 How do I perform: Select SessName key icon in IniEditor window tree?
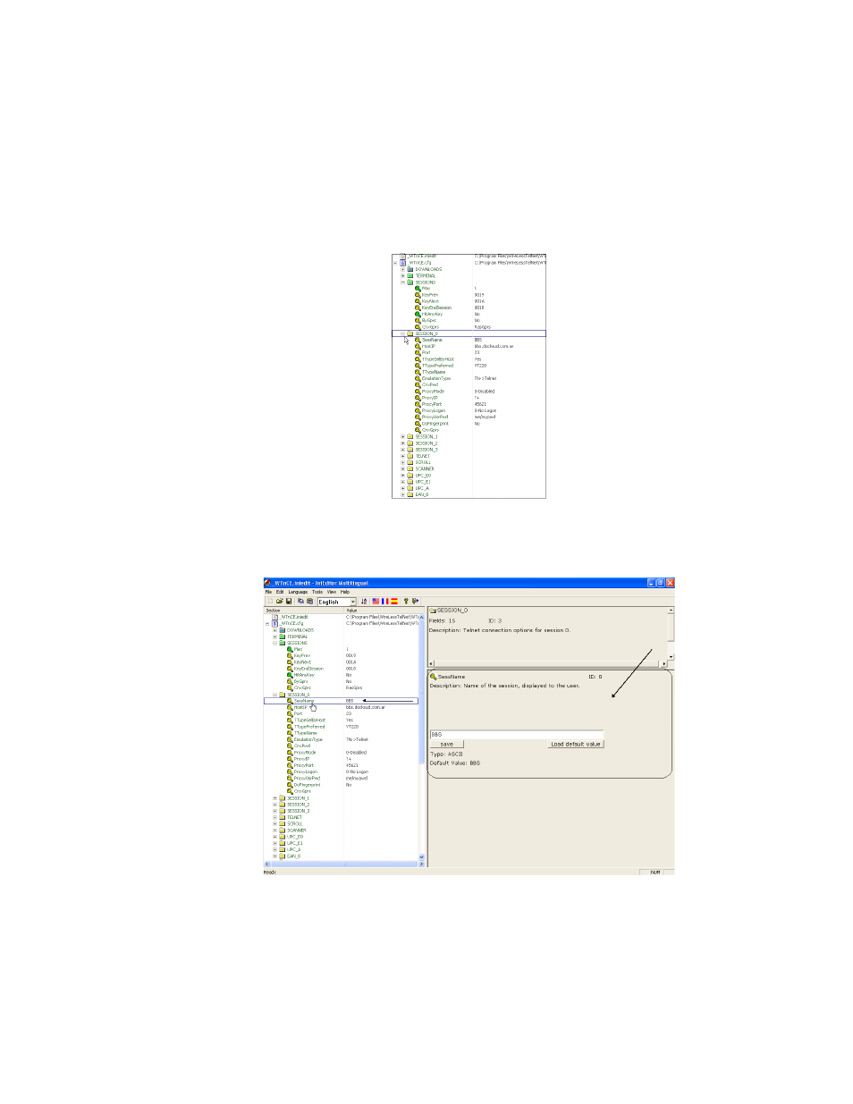tap(290, 701)
